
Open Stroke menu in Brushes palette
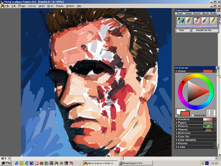pos(213,13)
